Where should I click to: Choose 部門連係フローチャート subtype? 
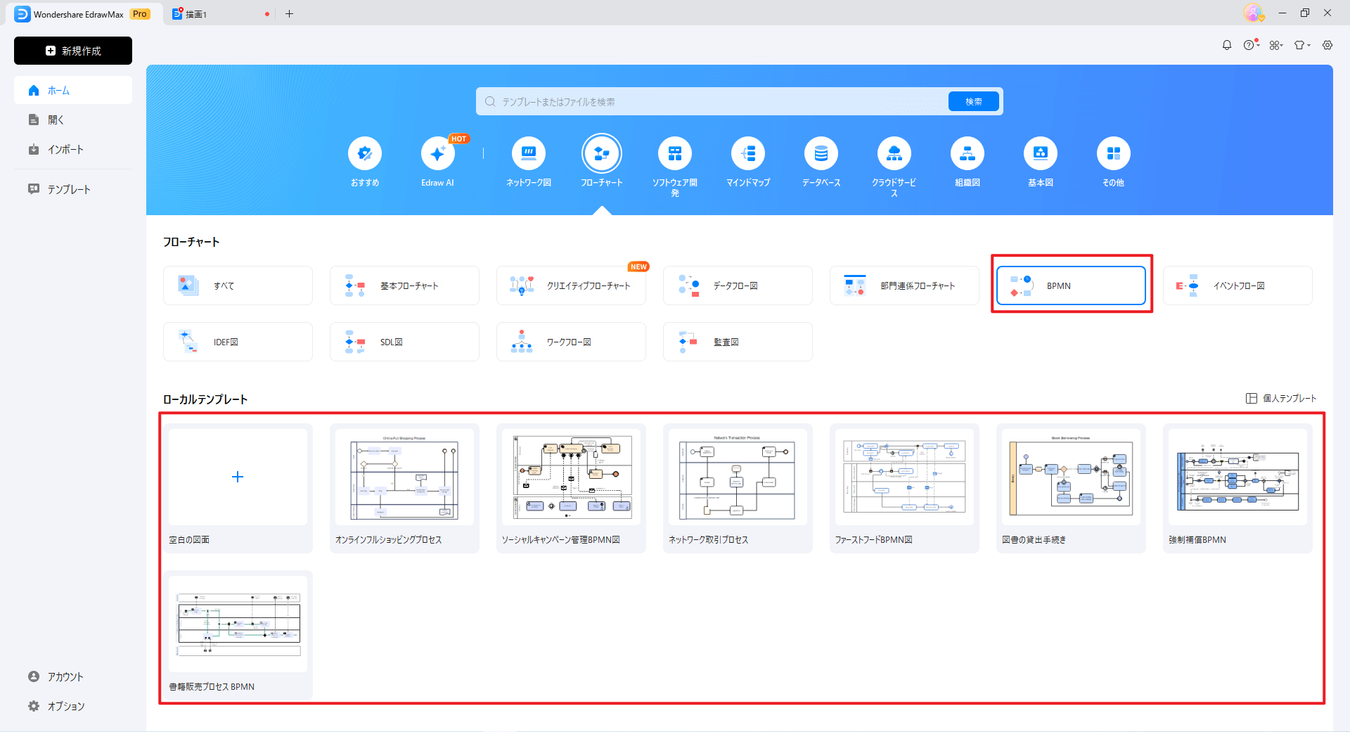coord(904,285)
